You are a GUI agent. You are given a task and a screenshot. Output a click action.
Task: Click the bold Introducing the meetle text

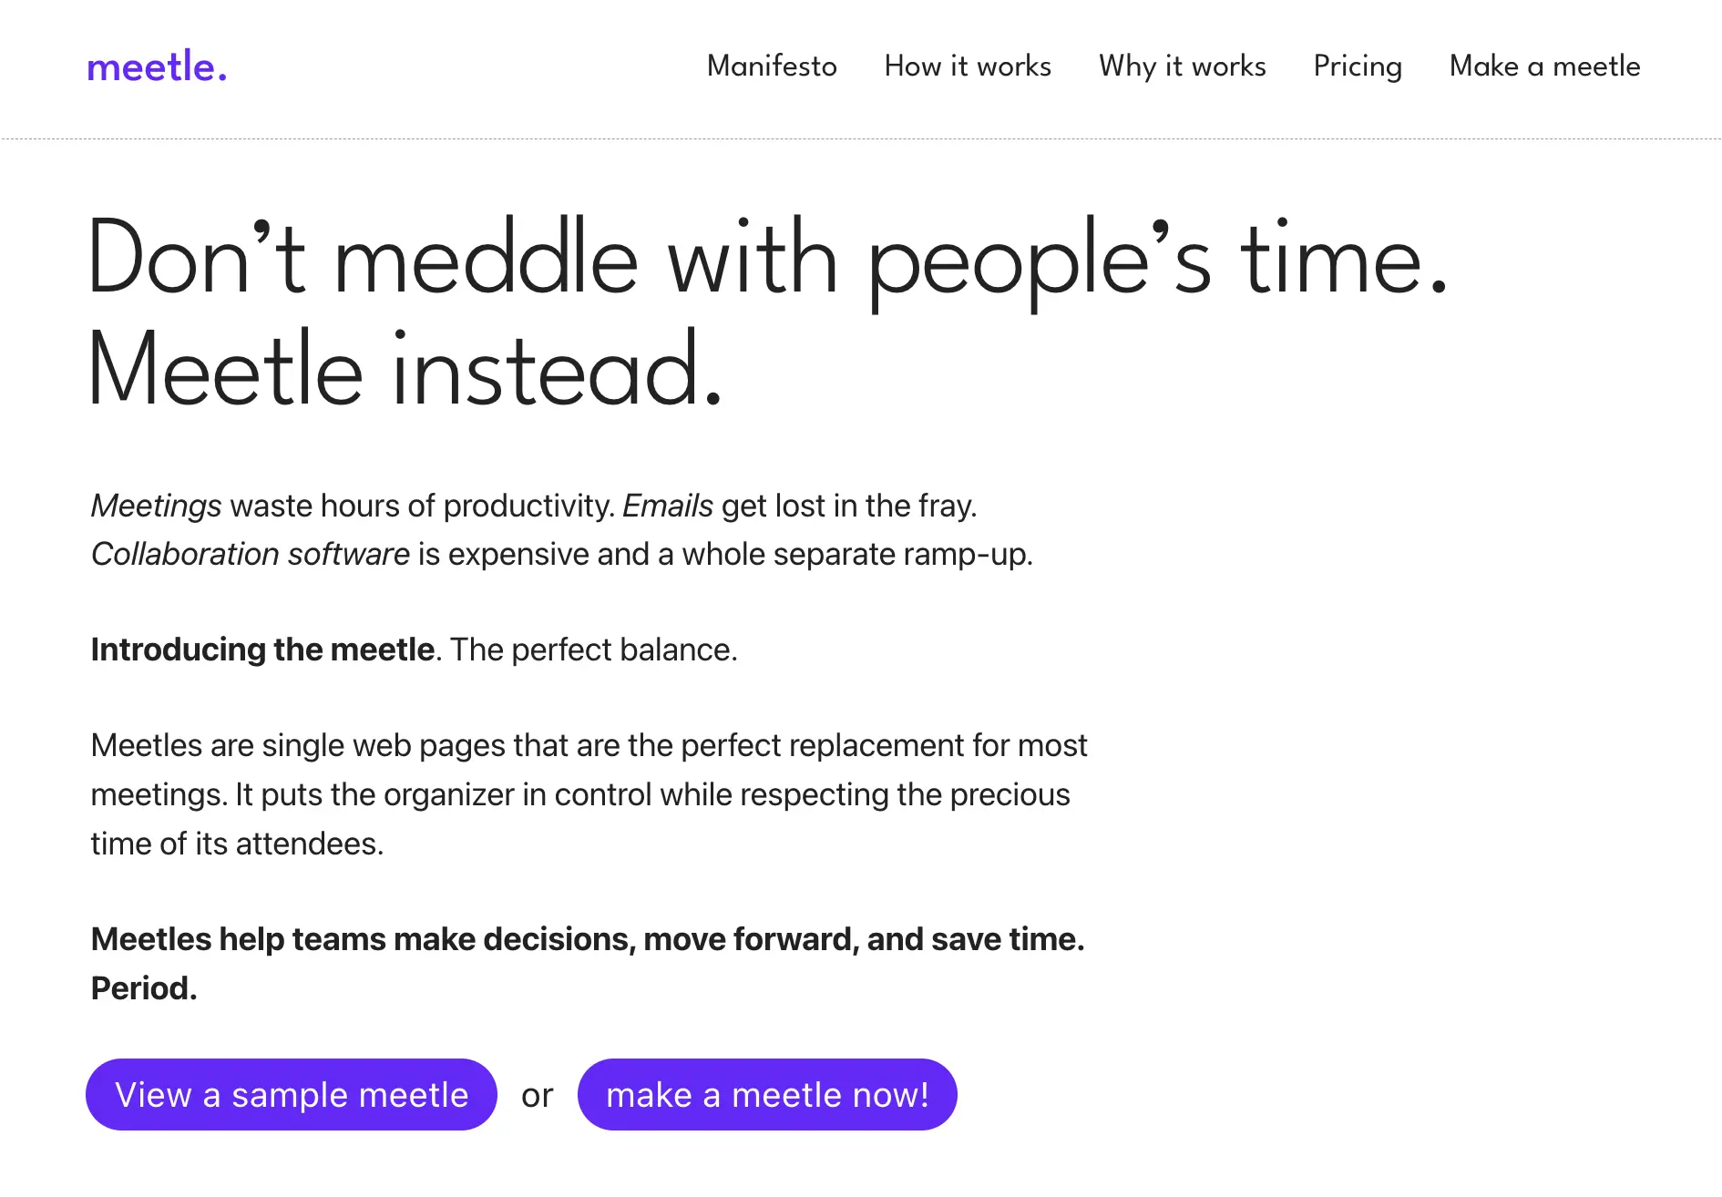[x=262, y=650]
